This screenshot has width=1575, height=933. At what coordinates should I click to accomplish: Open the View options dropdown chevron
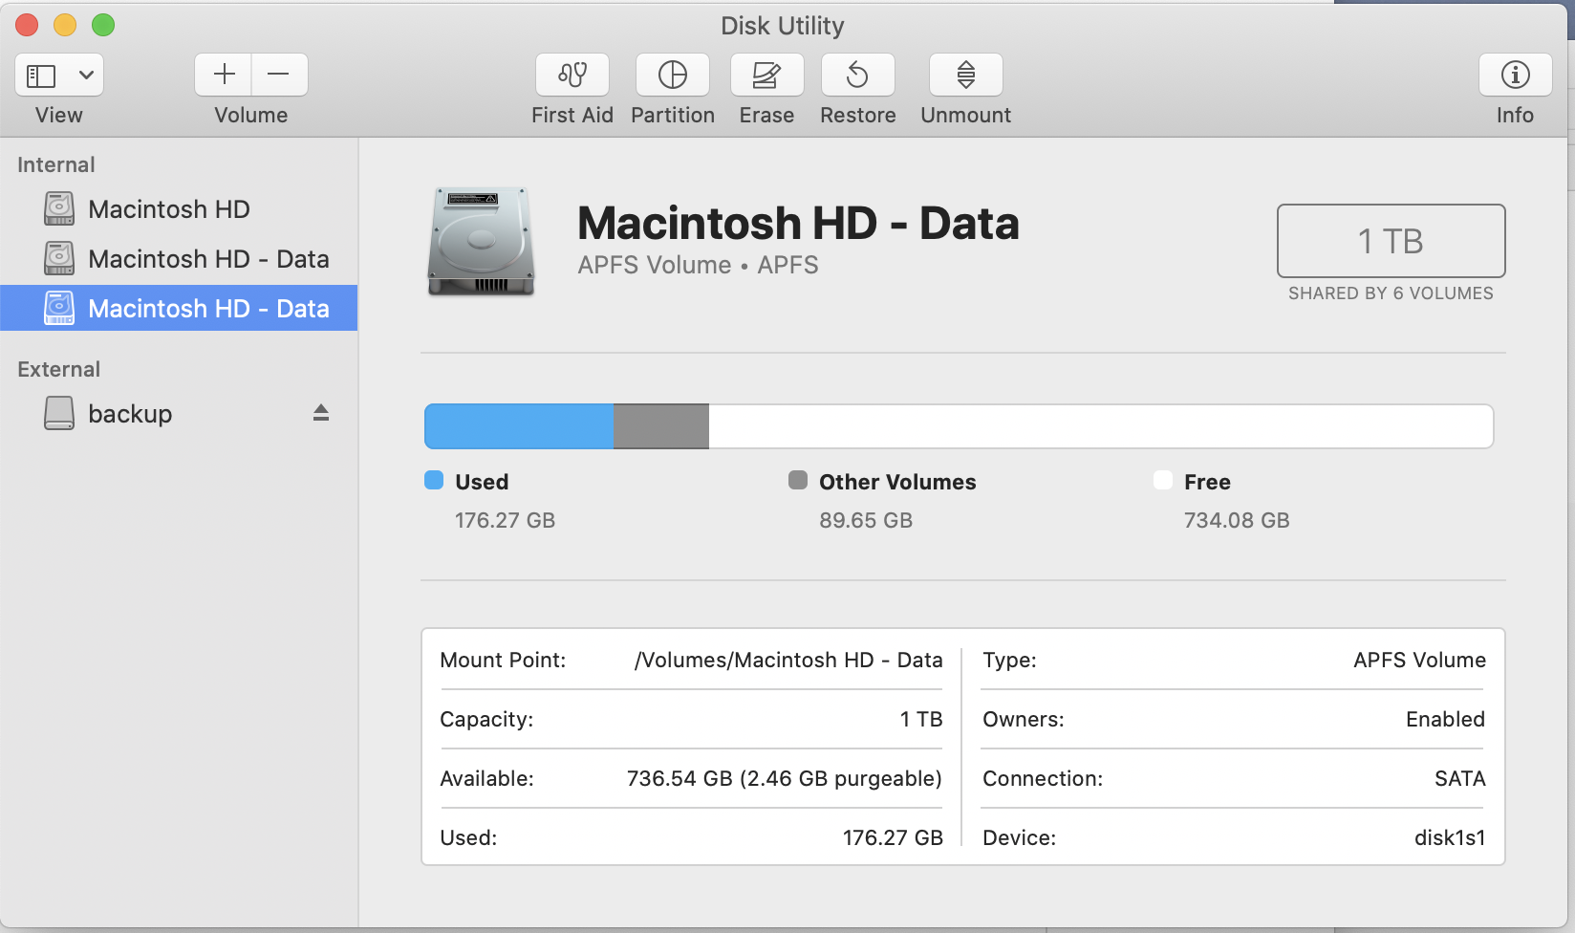(86, 75)
